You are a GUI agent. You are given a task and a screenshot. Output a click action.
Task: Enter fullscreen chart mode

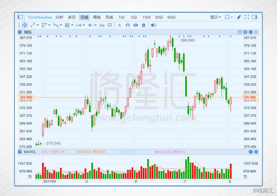[x=247, y=17]
